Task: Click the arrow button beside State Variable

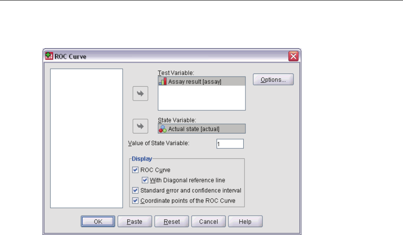Action: point(140,126)
